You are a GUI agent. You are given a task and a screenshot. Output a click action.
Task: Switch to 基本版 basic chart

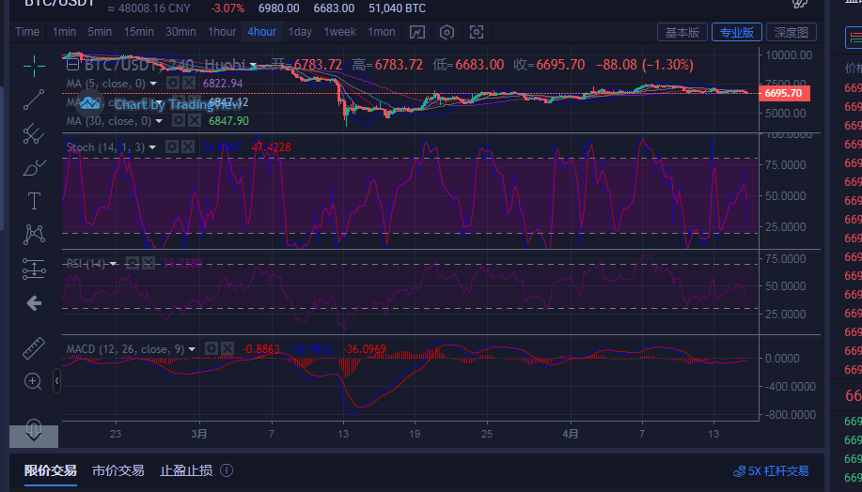tap(682, 33)
